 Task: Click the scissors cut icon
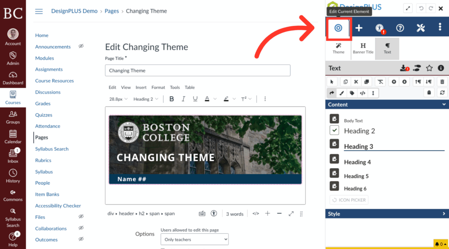point(356,82)
